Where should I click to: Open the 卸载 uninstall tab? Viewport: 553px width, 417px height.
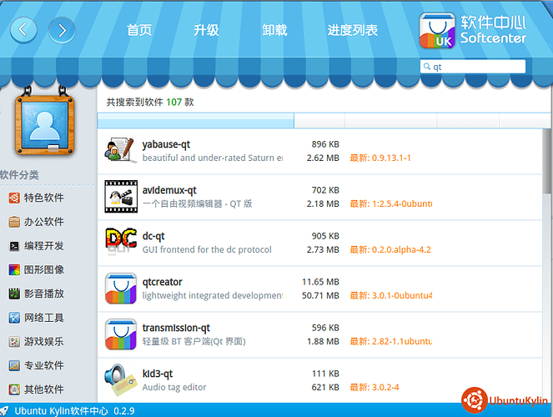pyautogui.click(x=274, y=30)
